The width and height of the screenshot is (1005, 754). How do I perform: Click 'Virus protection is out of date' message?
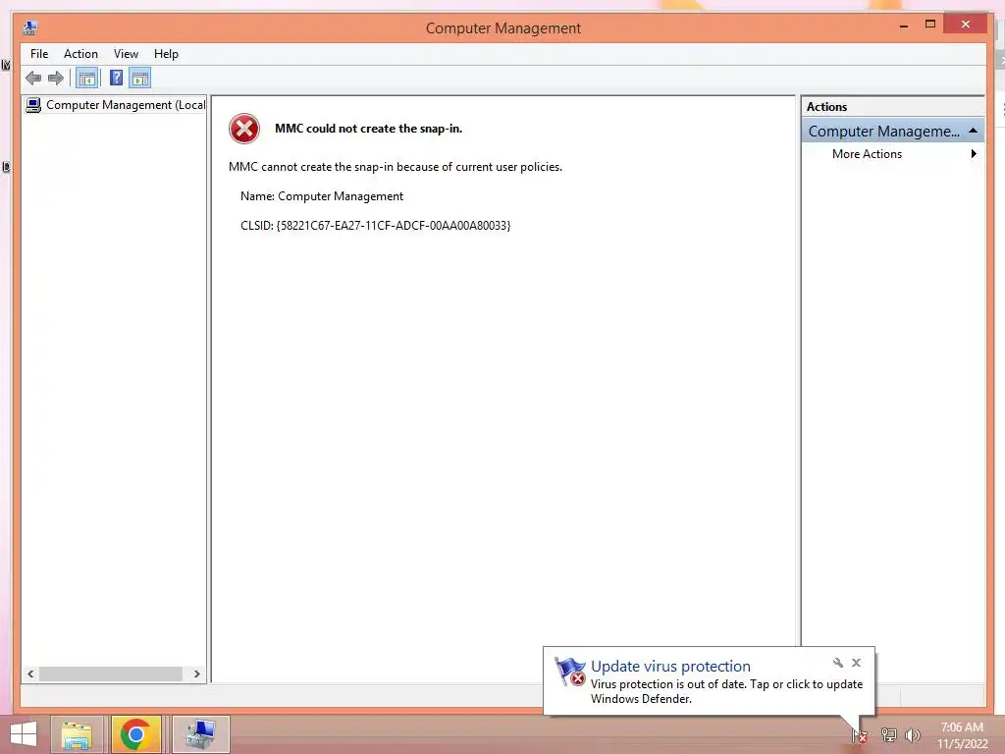(727, 691)
